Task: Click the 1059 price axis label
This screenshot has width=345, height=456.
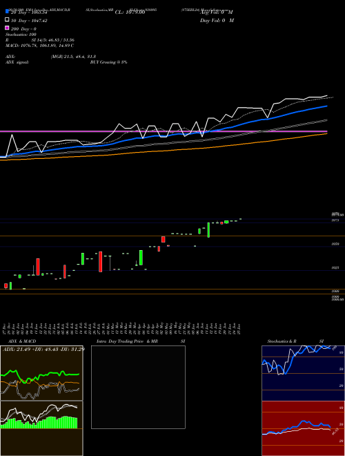Action: (335, 245)
